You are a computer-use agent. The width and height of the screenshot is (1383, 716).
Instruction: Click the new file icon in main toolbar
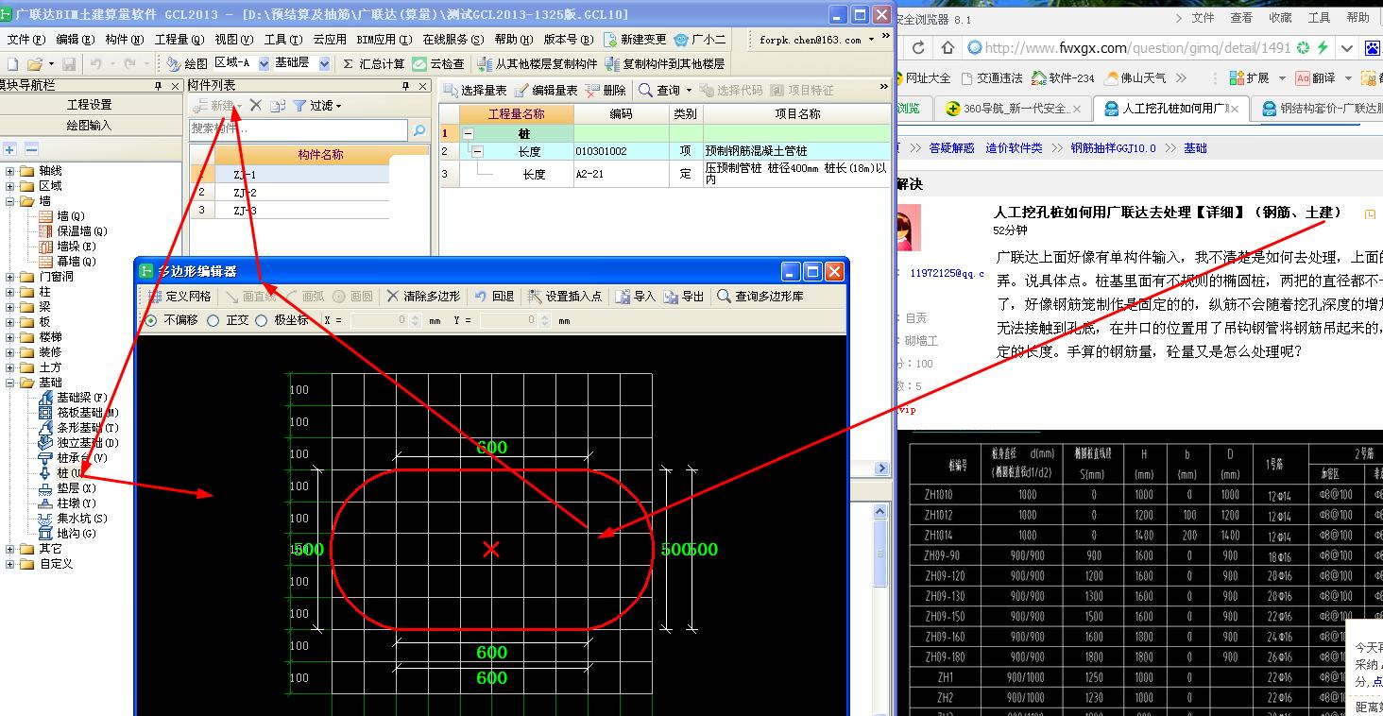pos(12,63)
